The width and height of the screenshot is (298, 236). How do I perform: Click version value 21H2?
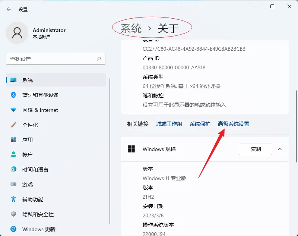148,197
